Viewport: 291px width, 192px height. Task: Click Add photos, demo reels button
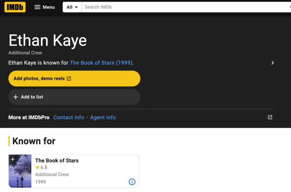tap(74, 79)
